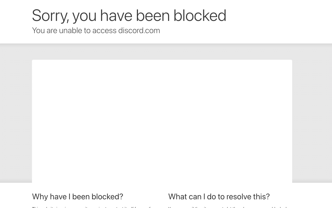Image resolution: width=332 pixels, height=208 pixels.
Task: Click the word "access" in the subtitle
Action: [104, 30]
